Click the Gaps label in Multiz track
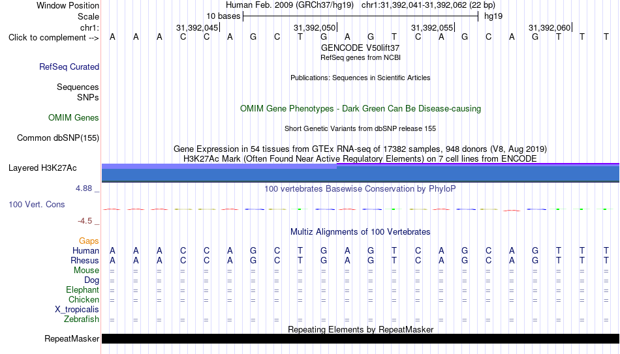 tap(89, 241)
